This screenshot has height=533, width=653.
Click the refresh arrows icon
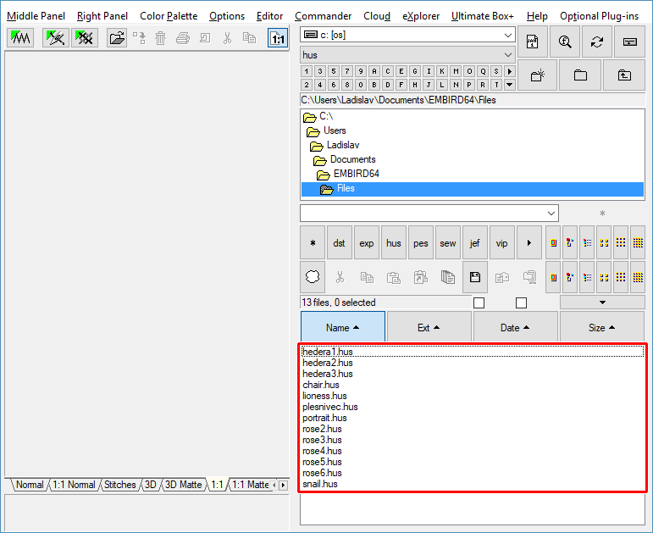[596, 42]
